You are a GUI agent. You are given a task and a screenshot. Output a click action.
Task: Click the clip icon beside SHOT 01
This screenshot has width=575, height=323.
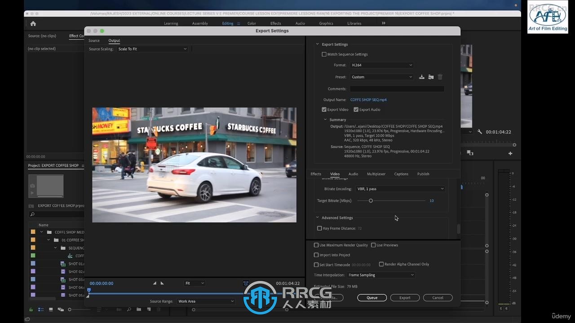coord(63,264)
